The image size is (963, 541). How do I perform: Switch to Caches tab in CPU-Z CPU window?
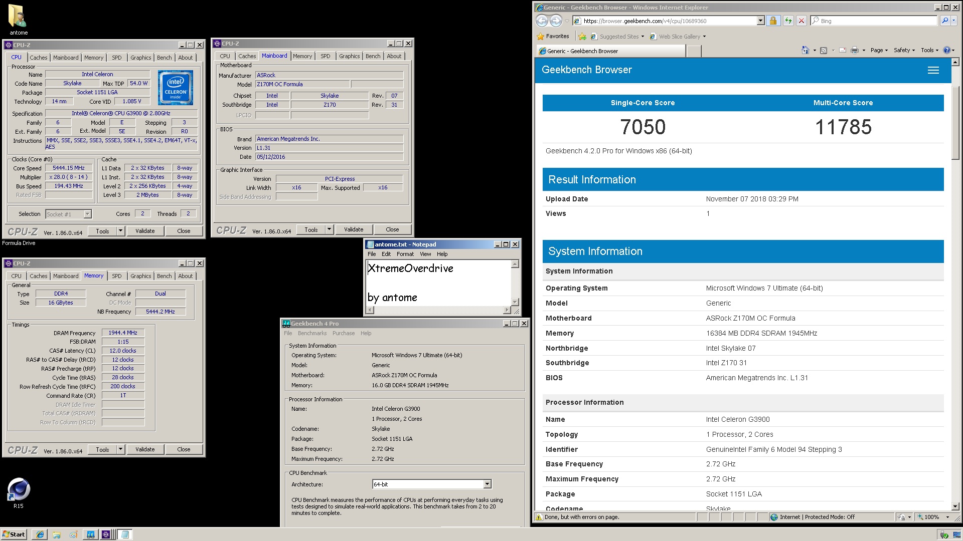(x=38, y=58)
